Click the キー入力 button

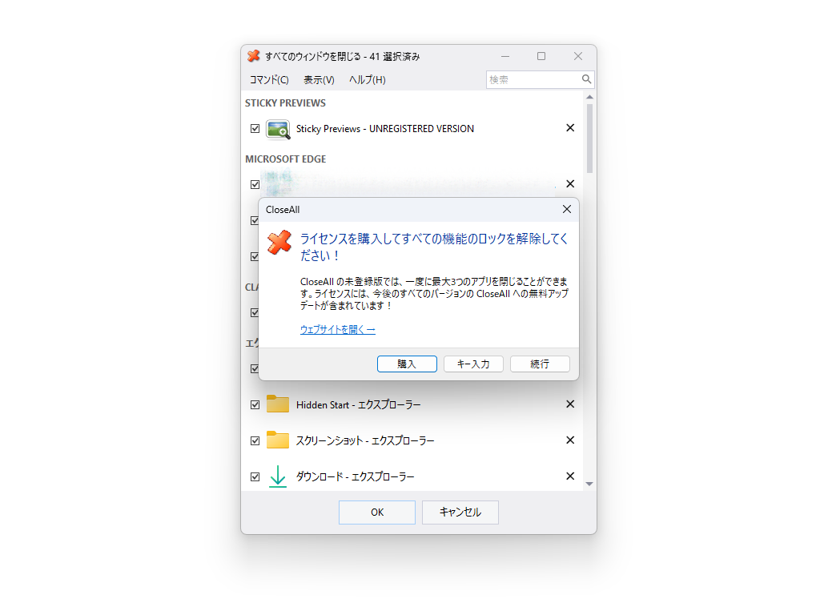click(473, 364)
